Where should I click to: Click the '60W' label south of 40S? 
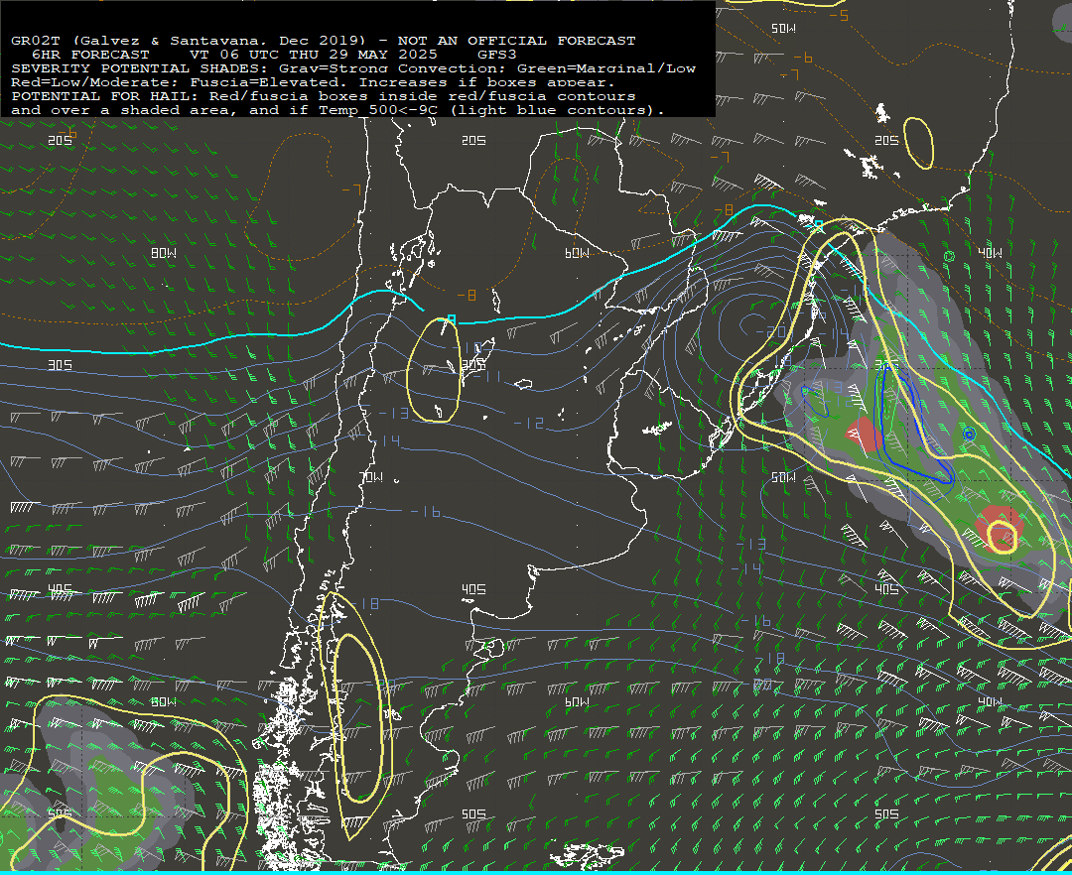pyautogui.click(x=577, y=702)
